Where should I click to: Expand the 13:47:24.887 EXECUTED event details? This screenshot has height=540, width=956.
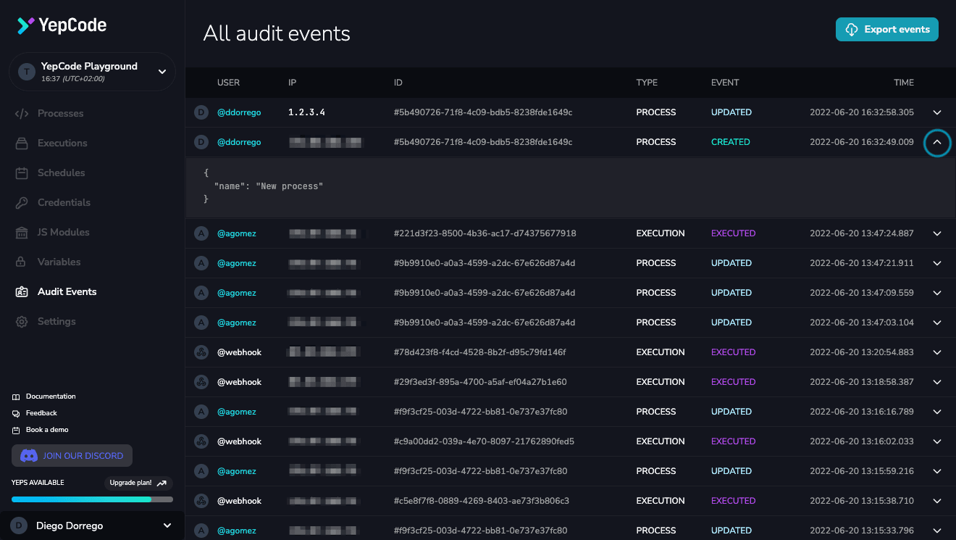tap(937, 234)
